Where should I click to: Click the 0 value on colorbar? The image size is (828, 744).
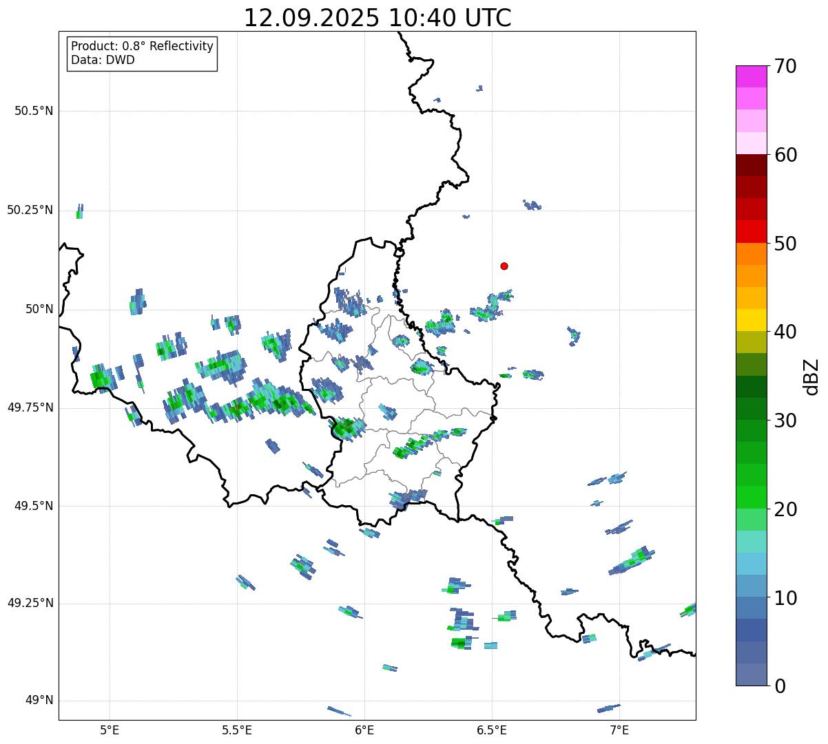780,685
